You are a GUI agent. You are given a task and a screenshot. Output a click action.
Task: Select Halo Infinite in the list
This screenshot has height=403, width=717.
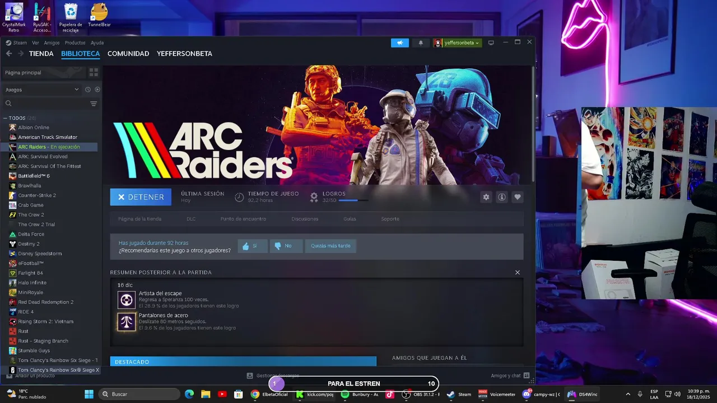pyautogui.click(x=32, y=283)
